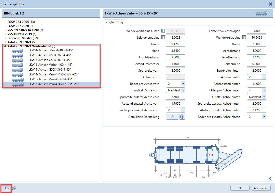Viewport: 275px width, 193px height.
Task: Click the open library folder icon
Action: (x=7, y=188)
